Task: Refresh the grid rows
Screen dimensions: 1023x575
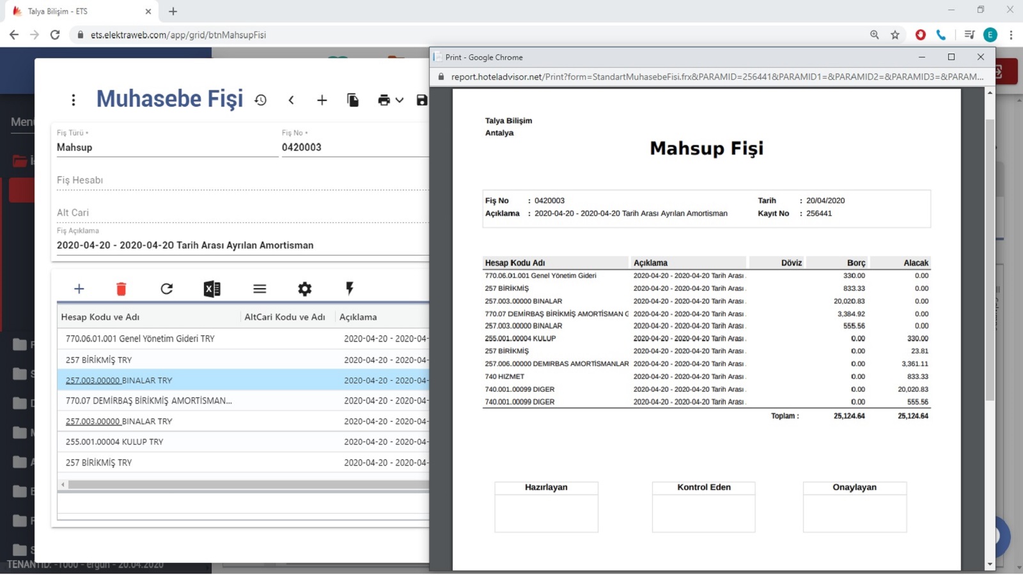Action: (167, 289)
